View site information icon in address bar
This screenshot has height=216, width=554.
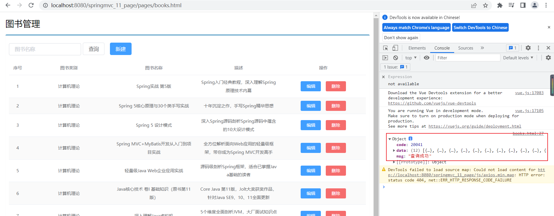[45, 5]
